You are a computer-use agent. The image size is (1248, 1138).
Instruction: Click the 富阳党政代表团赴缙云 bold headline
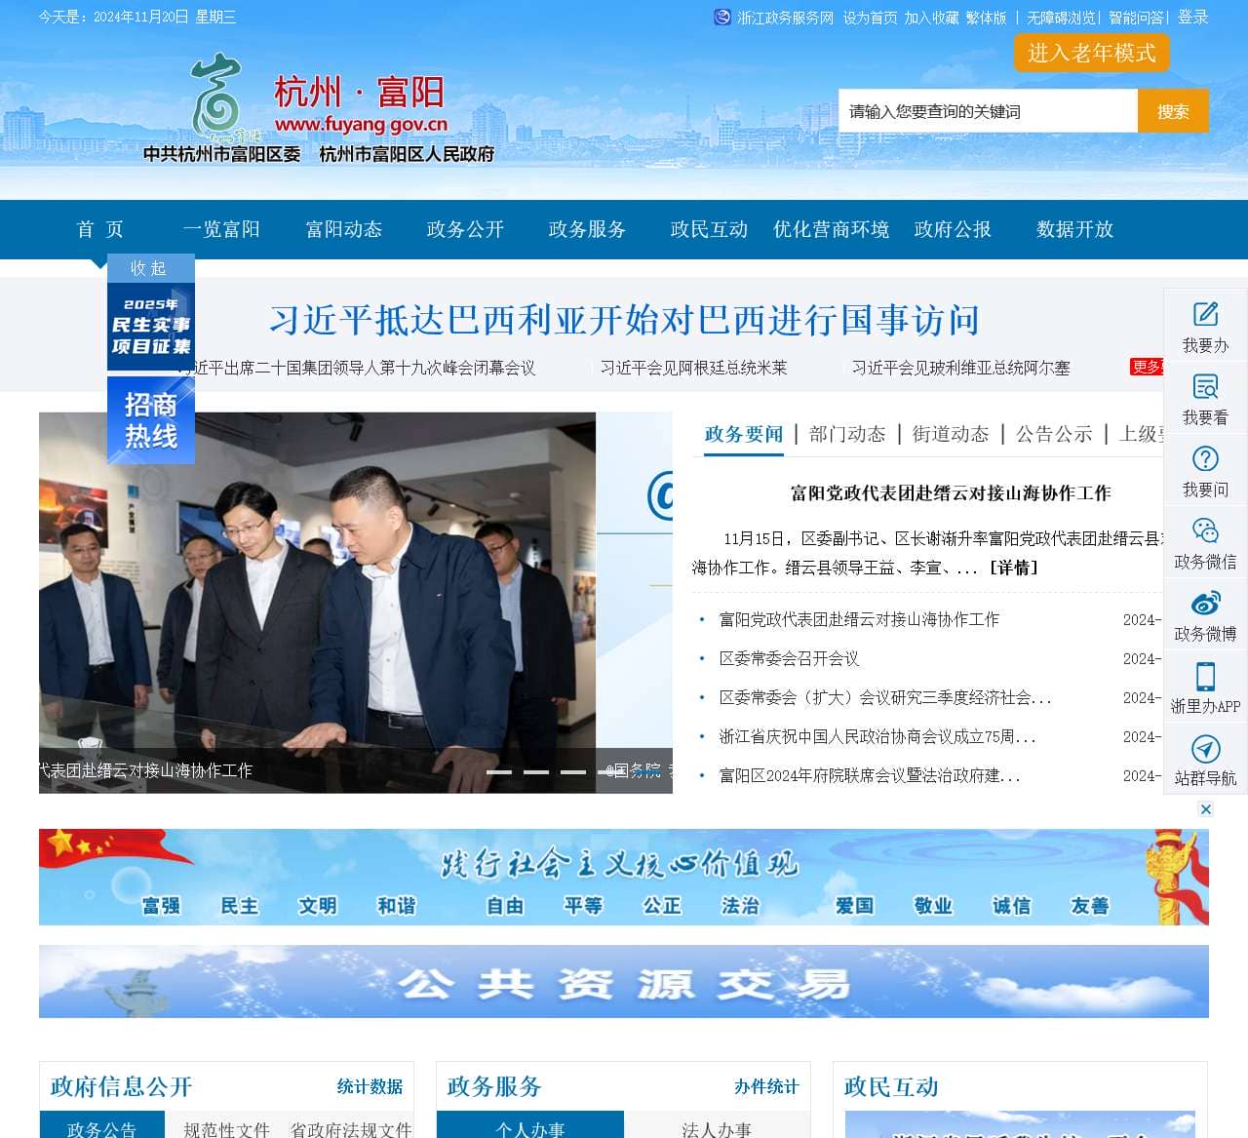(x=951, y=493)
